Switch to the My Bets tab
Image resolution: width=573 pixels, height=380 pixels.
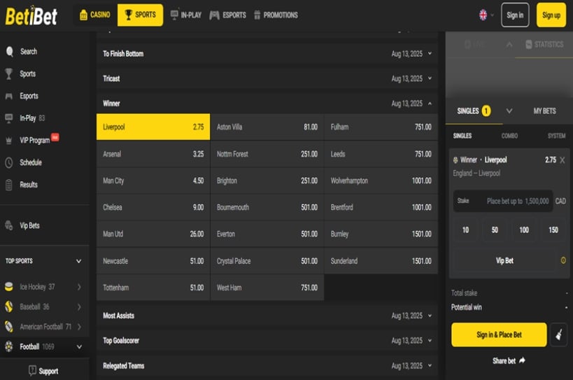pyautogui.click(x=544, y=111)
